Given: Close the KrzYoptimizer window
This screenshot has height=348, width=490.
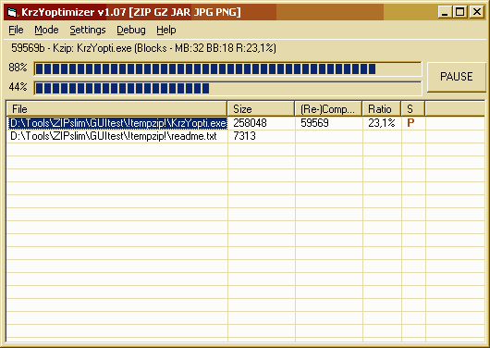Looking at the screenshot, I should click(x=477, y=12).
